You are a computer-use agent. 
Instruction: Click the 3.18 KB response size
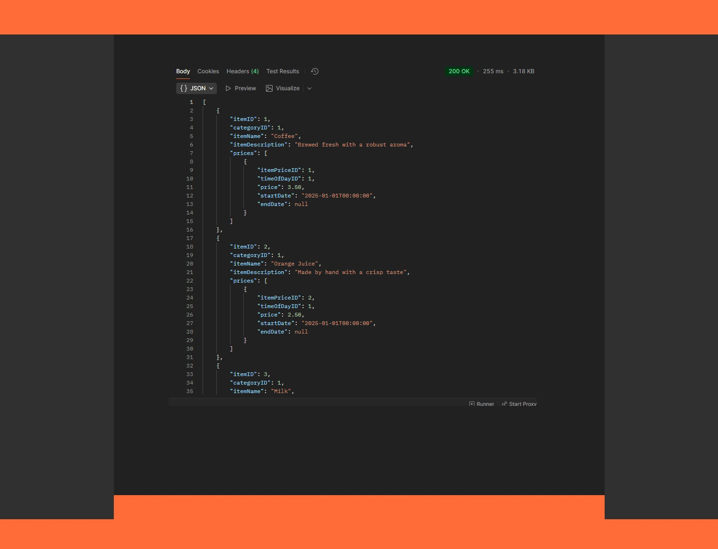[x=523, y=71]
